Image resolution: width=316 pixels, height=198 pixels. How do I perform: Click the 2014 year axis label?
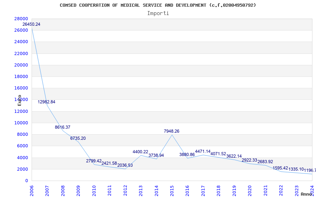tap(156, 191)
